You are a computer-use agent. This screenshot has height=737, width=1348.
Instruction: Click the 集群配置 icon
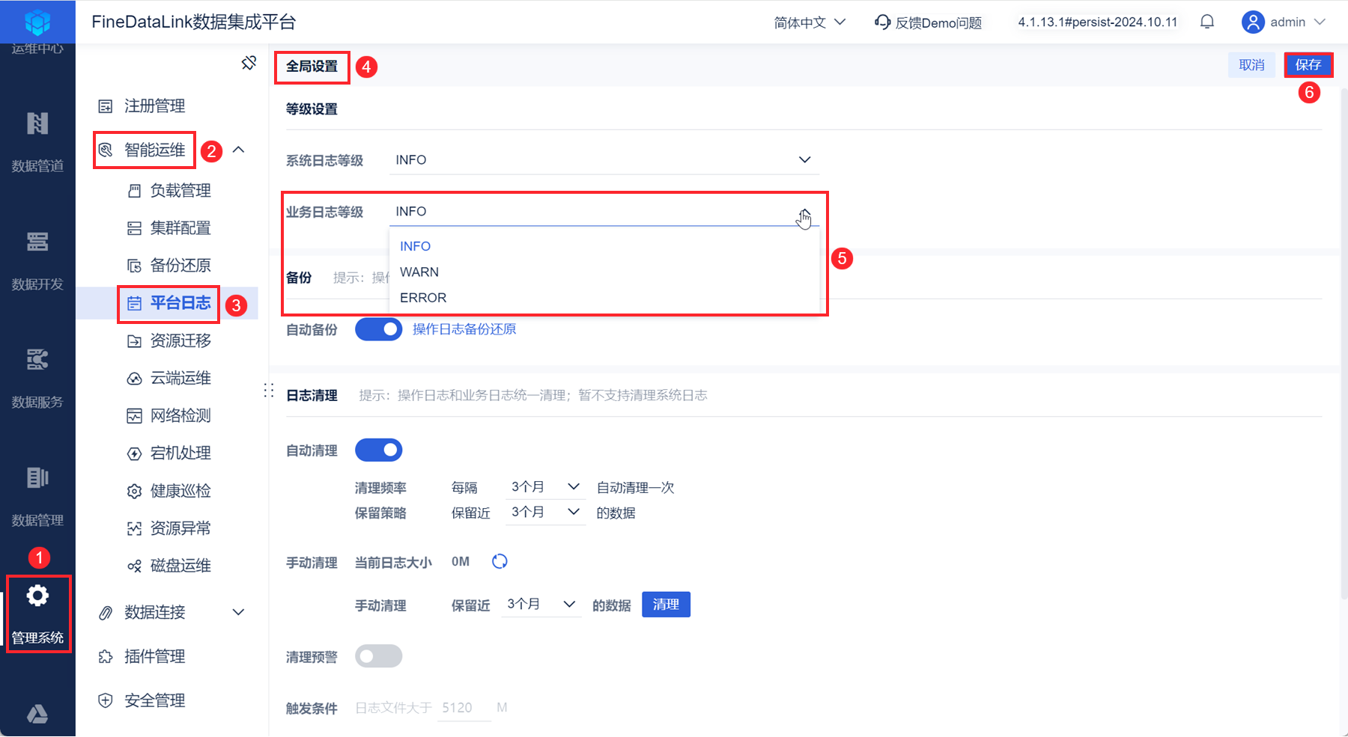134,228
